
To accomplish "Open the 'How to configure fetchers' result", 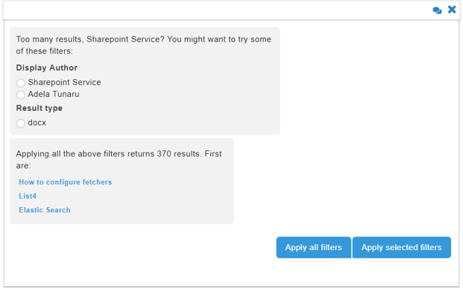I will tap(65, 182).
